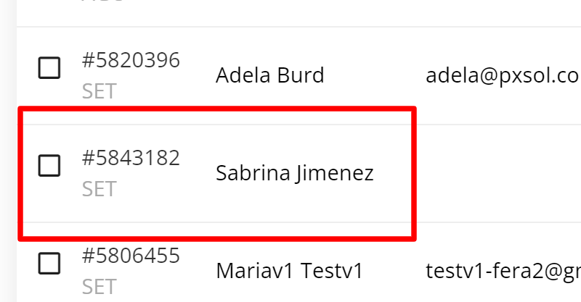Open booking ID #5820396

(131, 61)
